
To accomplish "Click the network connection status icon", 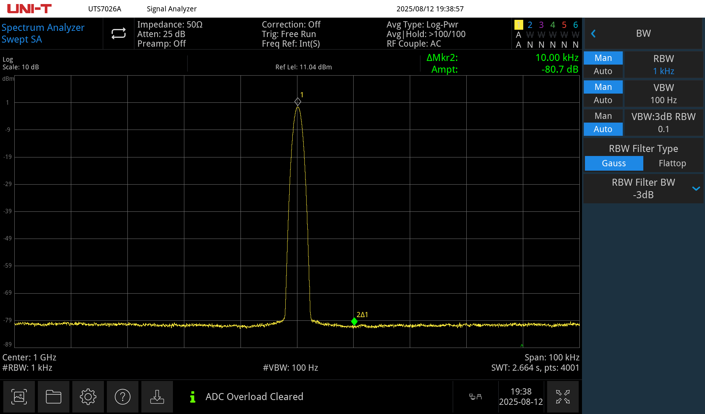I will (x=476, y=397).
